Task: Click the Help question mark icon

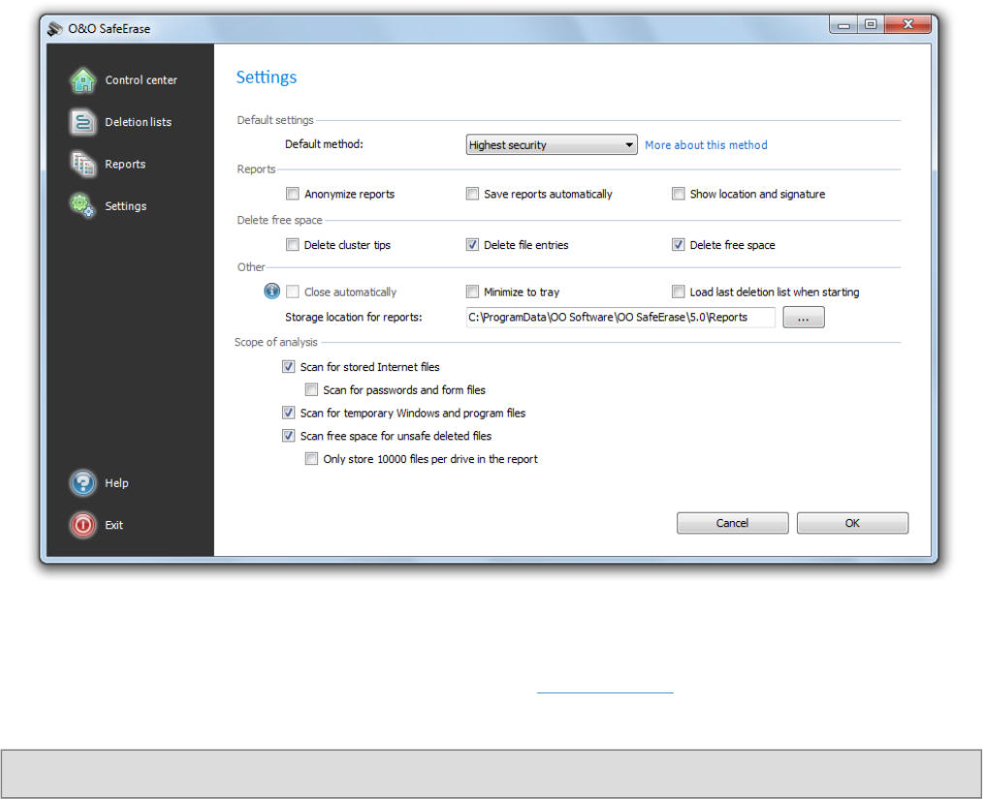Action: click(82, 482)
